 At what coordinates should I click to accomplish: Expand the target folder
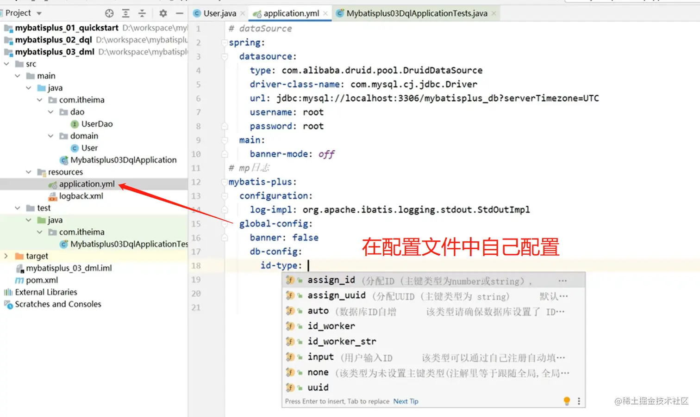pyautogui.click(x=6, y=256)
